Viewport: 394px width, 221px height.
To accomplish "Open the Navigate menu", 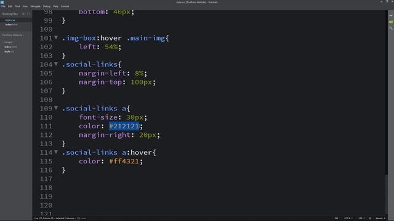I will (x=35, y=6).
